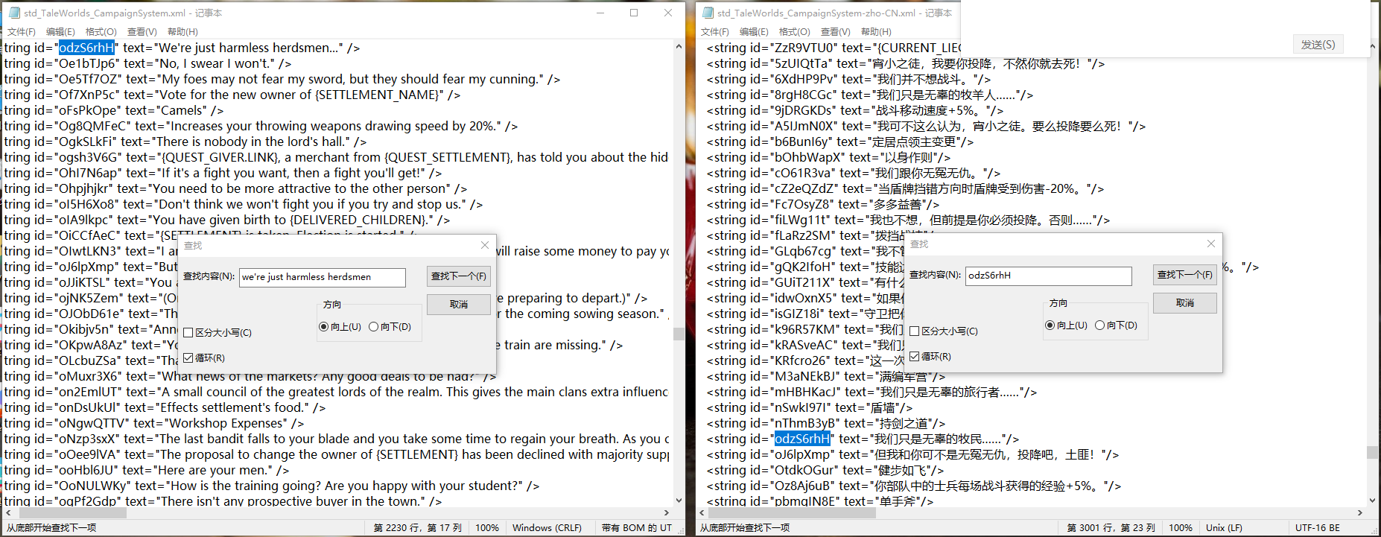Click 查找下一个(F) button in left Find dialog

pos(459,276)
